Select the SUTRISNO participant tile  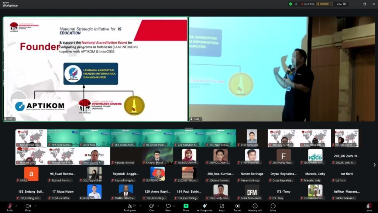coord(157,174)
